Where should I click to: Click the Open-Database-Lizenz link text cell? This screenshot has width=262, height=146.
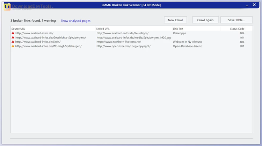pyautogui.click(x=187, y=46)
